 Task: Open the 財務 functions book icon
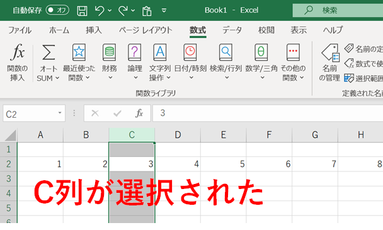click(109, 52)
